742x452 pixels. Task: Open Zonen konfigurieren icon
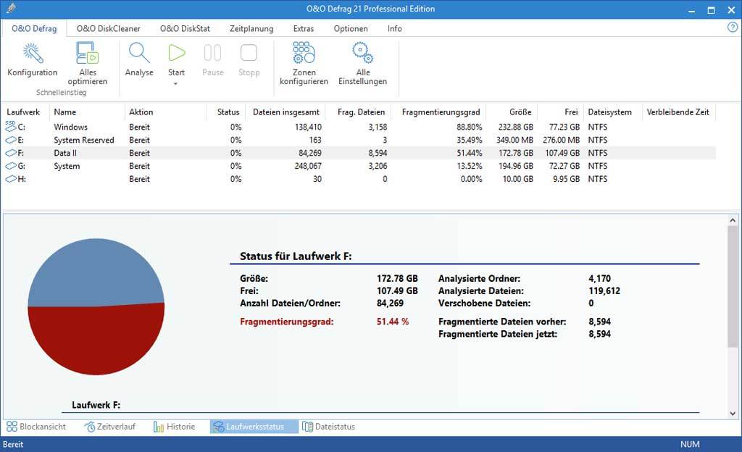[x=304, y=52]
